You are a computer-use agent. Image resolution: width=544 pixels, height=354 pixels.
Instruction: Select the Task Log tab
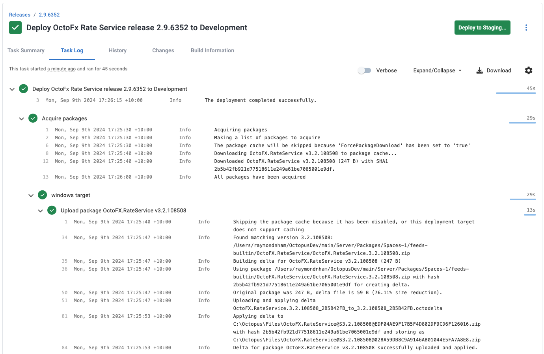point(72,50)
